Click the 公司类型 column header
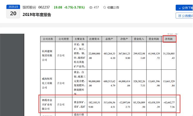Image resolution: width=193 pixels, height=116 pixels. click(64, 39)
